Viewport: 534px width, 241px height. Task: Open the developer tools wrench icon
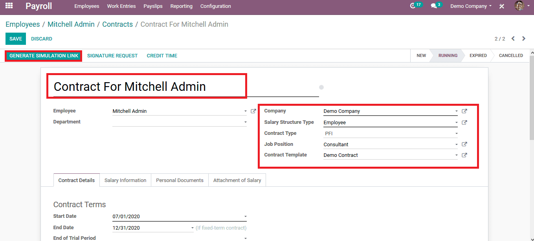501,6
